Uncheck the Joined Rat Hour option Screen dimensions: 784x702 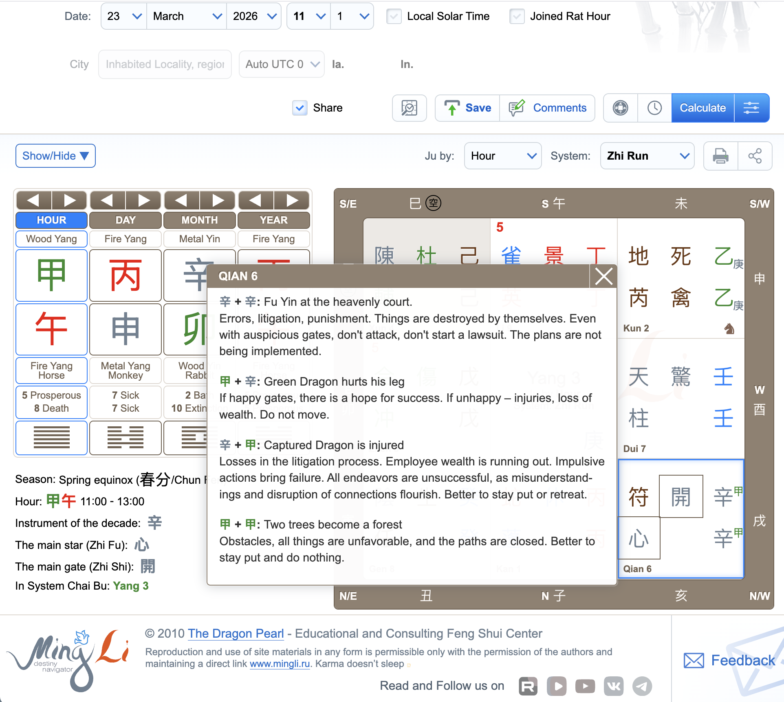[x=517, y=16]
